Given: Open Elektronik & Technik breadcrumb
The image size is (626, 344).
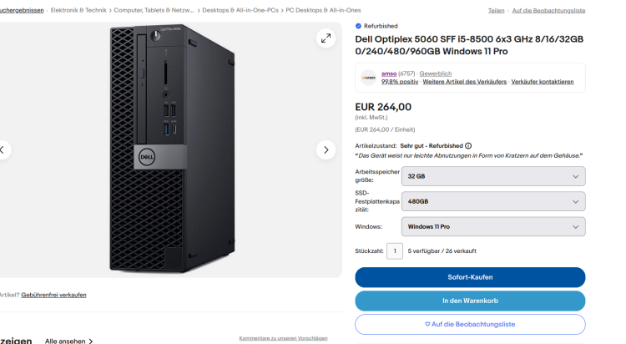Looking at the screenshot, I should coord(78,10).
